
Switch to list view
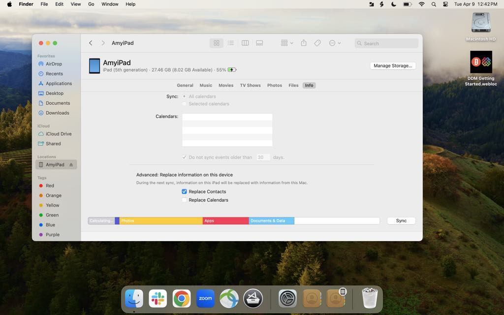[231, 43]
